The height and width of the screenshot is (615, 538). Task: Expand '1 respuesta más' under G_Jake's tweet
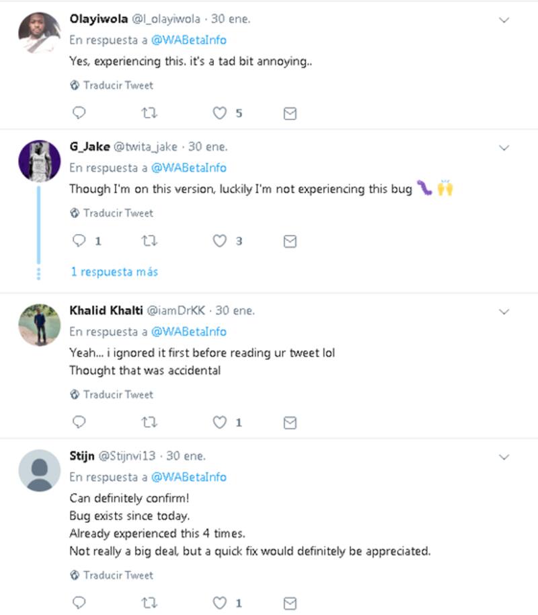click(x=114, y=272)
